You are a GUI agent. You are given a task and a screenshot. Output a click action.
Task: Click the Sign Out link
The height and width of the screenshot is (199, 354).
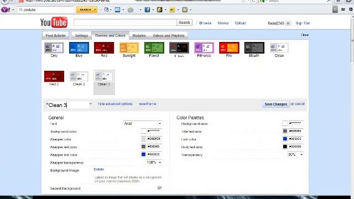pos(303,23)
